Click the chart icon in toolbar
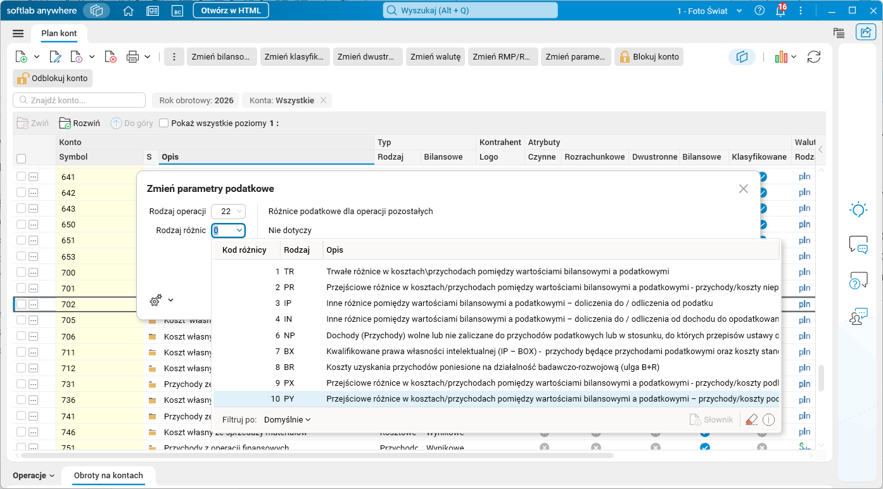 pos(781,57)
